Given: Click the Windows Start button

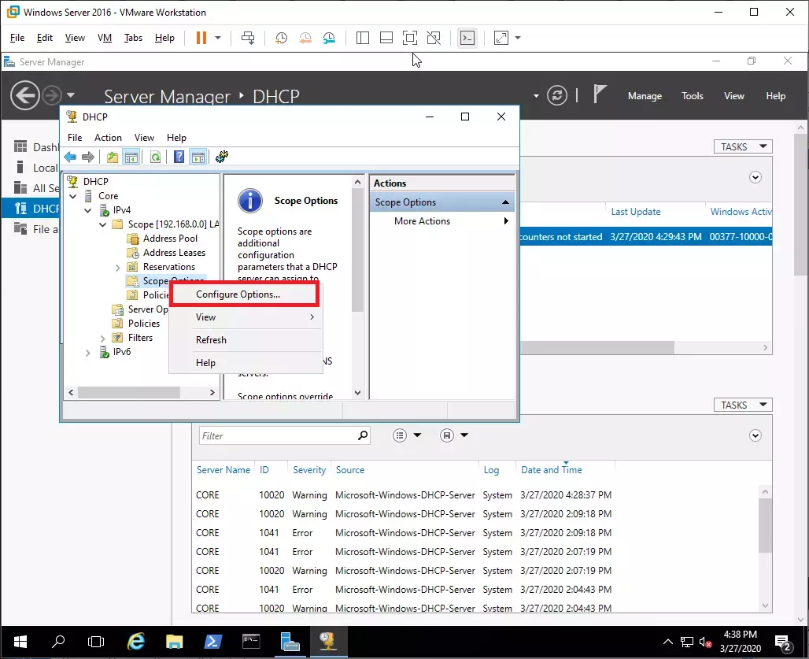Looking at the screenshot, I should [20, 642].
